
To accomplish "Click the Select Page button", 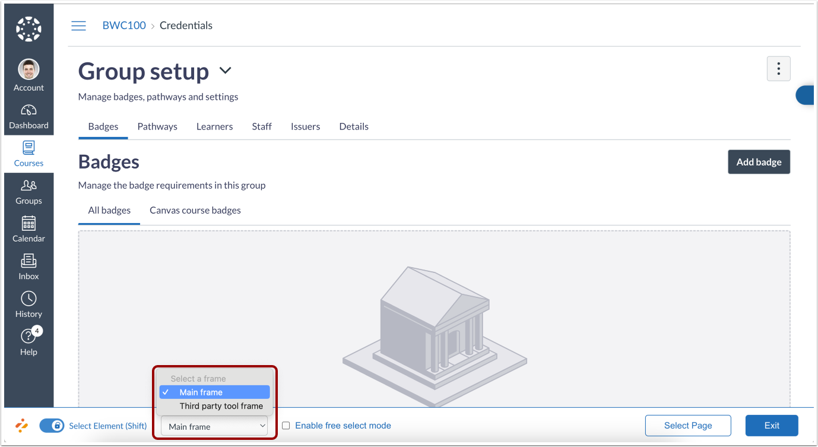I will click(x=688, y=426).
